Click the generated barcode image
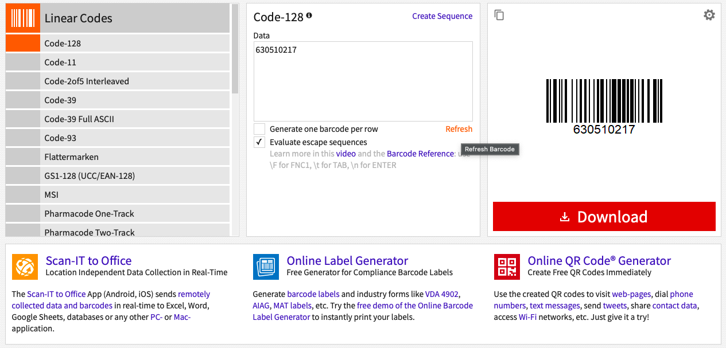 click(604, 107)
